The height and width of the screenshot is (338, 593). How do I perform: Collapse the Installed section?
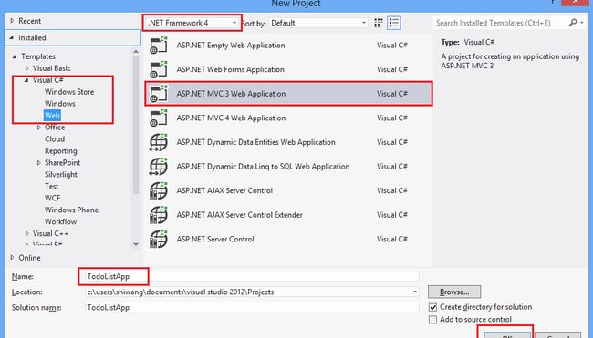click(11, 37)
